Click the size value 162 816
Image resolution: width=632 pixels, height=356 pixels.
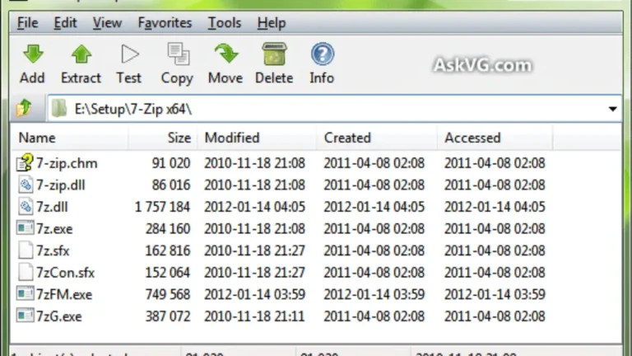pyautogui.click(x=168, y=251)
